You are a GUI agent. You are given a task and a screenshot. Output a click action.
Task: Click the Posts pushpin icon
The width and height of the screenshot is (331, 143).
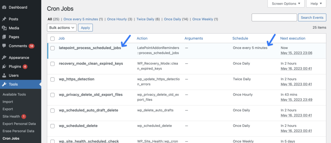[4, 19]
